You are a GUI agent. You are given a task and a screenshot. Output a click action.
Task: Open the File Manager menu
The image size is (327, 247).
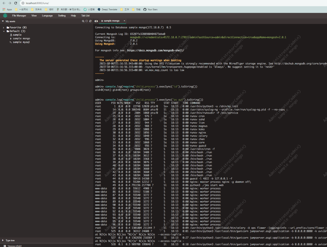[19, 15]
